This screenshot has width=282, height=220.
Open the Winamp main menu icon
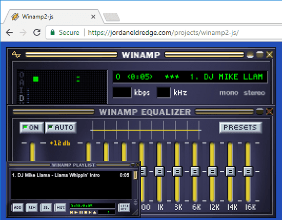(x=16, y=54)
